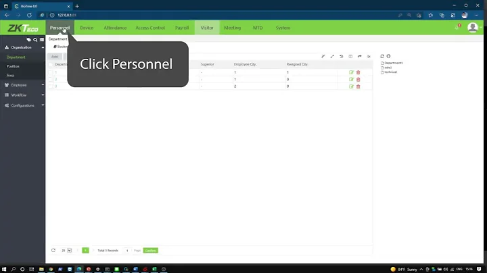Tick the checkbox for department row 3
The width and height of the screenshot is (487, 273).
coord(51,86)
